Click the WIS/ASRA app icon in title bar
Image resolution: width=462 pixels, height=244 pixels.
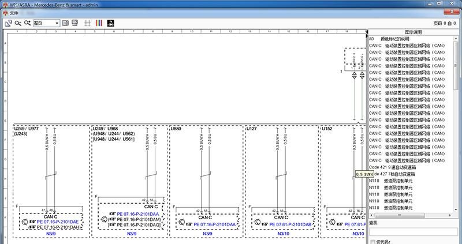click(x=5, y=5)
